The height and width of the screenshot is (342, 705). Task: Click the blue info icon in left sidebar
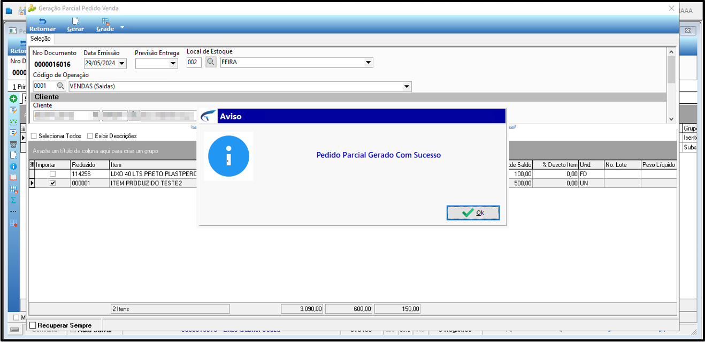coord(13,166)
